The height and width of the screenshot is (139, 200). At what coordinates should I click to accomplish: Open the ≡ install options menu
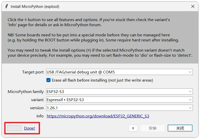pos(133,128)
